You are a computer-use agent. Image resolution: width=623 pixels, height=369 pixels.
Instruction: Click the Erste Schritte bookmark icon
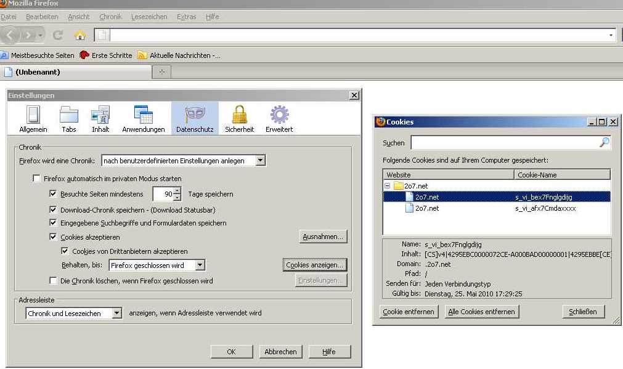tap(84, 55)
